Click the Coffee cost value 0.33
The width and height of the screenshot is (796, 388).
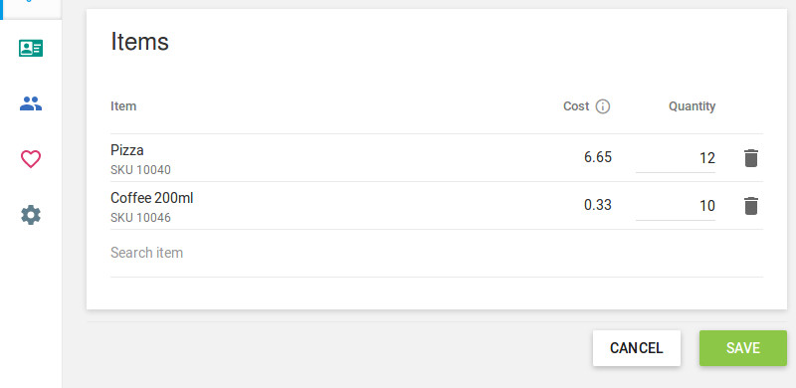(x=598, y=205)
